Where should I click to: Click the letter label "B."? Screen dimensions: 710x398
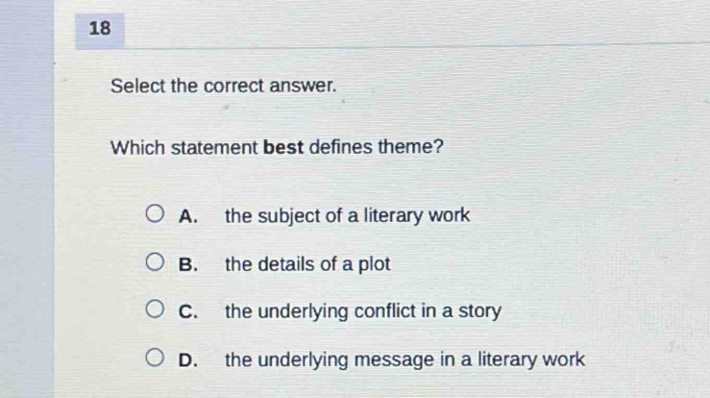(x=188, y=264)
